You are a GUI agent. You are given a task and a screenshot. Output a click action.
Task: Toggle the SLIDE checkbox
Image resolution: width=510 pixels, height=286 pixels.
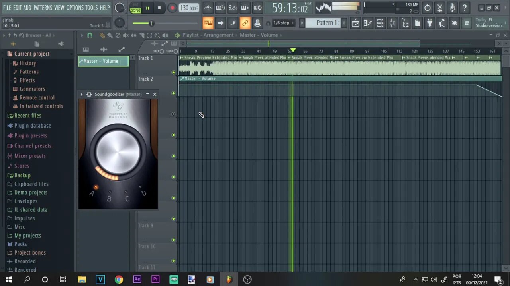click(x=176, y=51)
